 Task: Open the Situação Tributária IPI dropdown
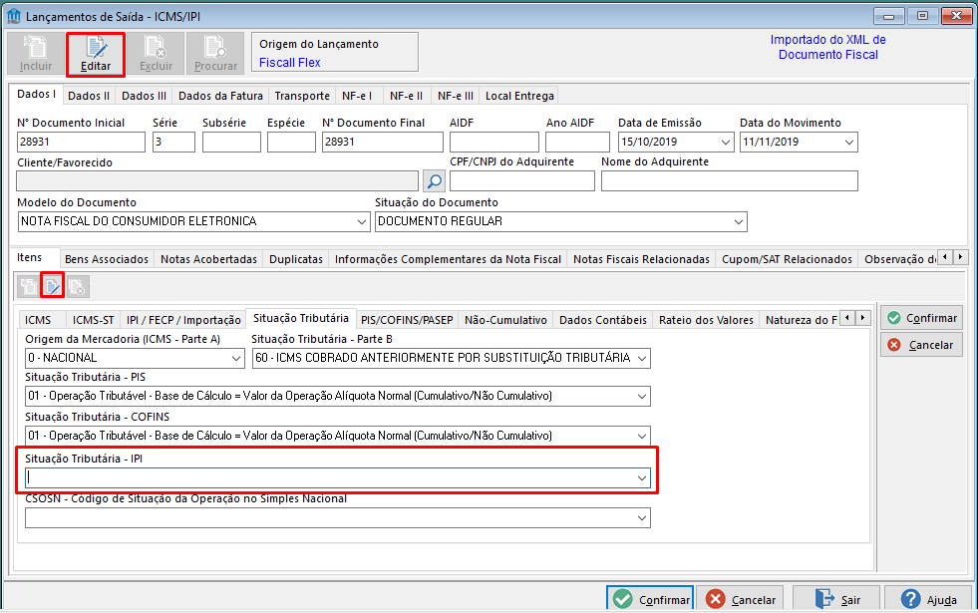coord(642,478)
